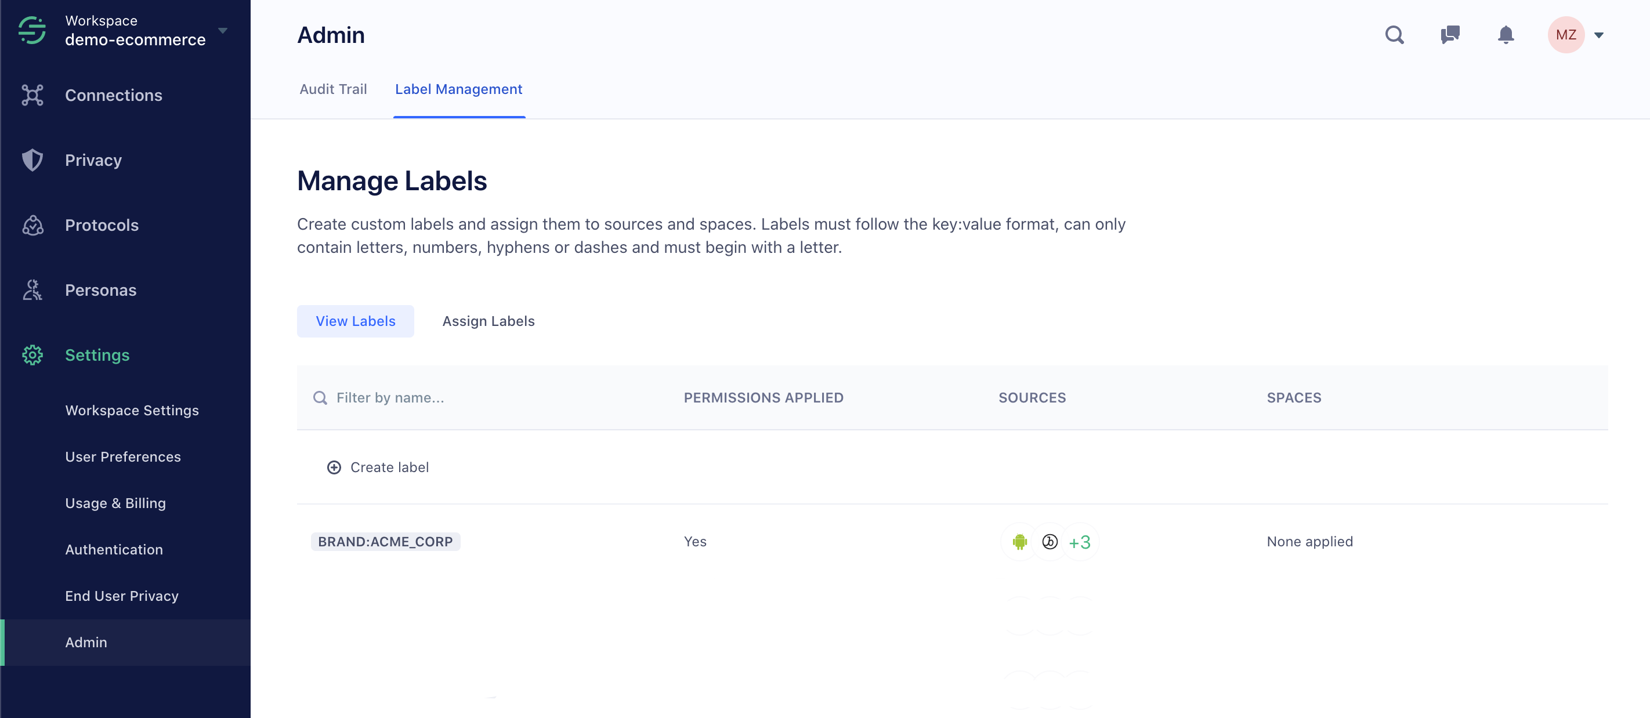
Task: Open search with the magnifier icon
Action: pyautogui.click(x=1394, y=35)
